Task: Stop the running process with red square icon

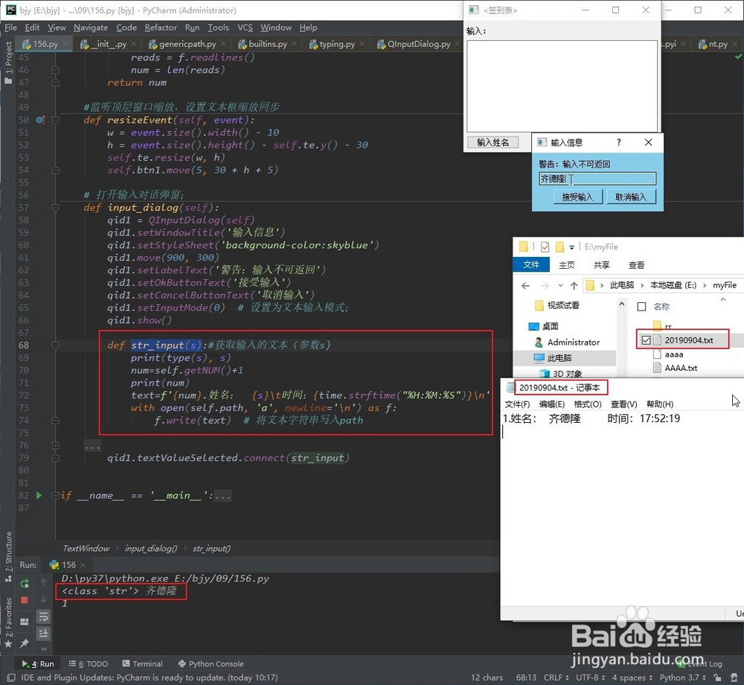Action: pos(23,599)
